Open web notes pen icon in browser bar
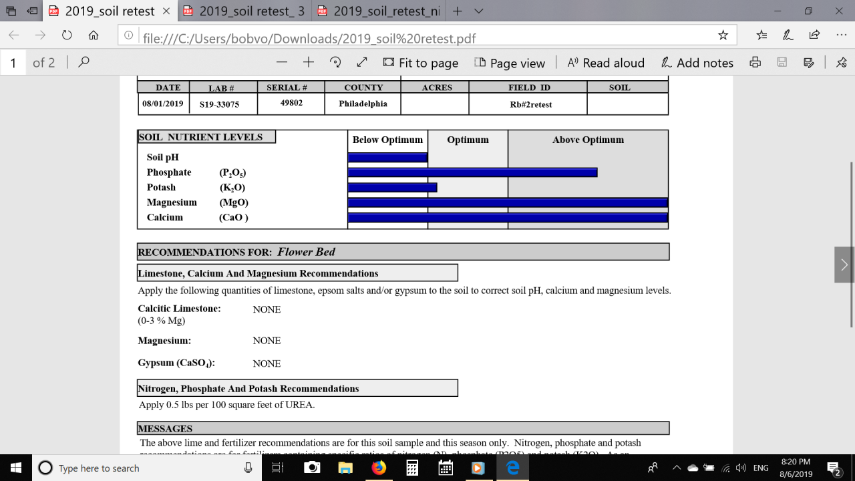Image resolution: width=855 pixels, height=481 pixels. (788, 35)
